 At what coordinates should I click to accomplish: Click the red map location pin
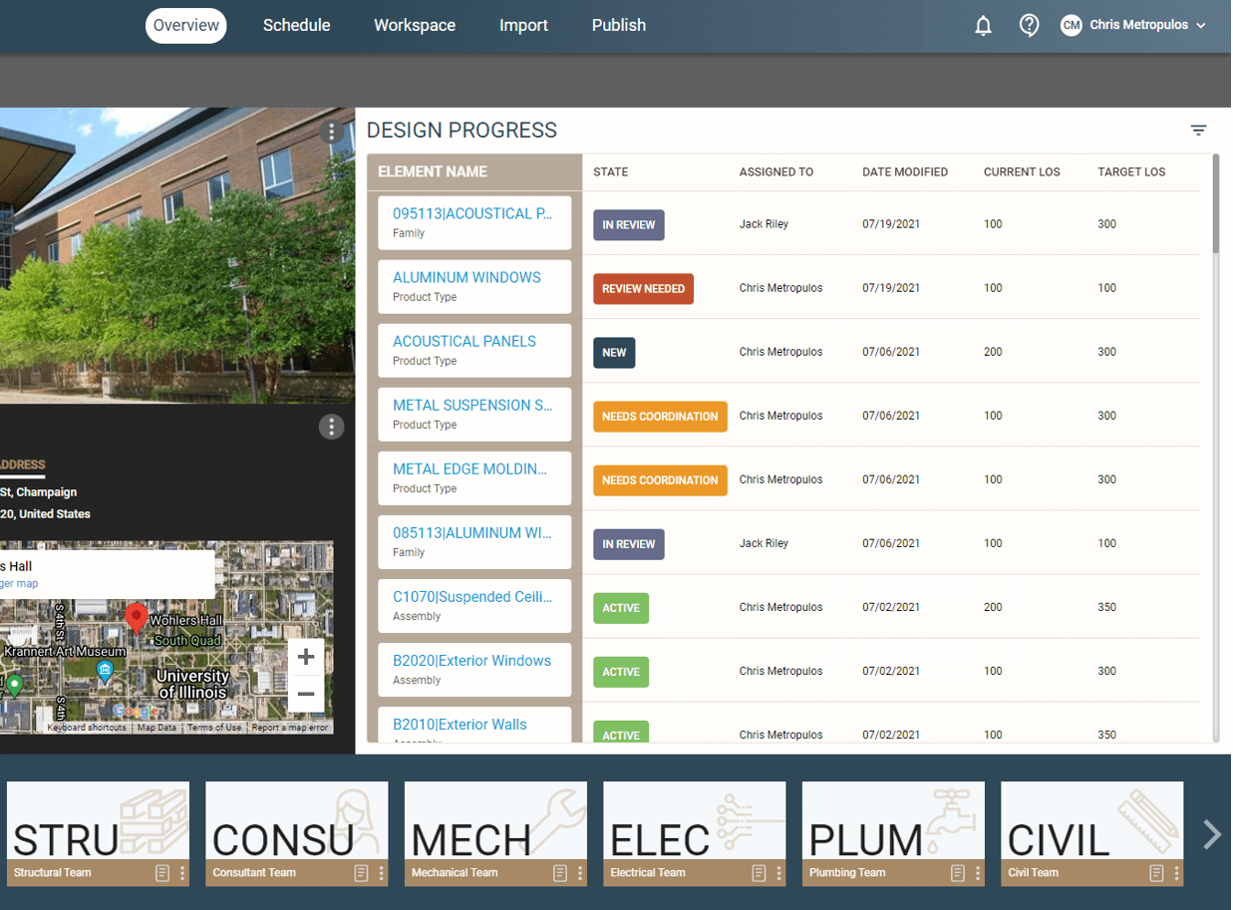[x=137, y=617]
